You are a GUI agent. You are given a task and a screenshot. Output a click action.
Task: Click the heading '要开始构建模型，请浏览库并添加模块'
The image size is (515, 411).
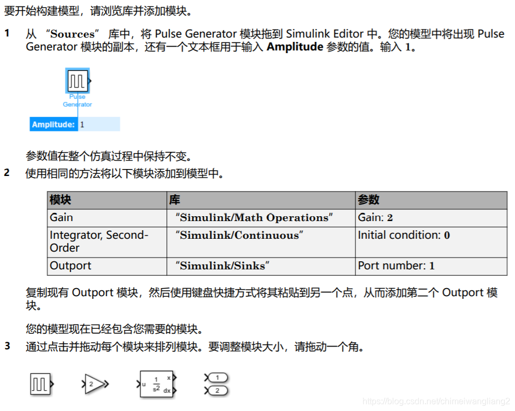tap(98, 11)
